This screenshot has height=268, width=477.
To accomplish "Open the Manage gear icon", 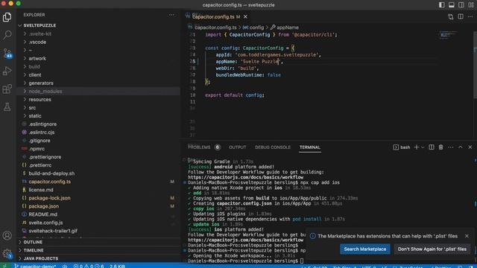I will [7, 253].
